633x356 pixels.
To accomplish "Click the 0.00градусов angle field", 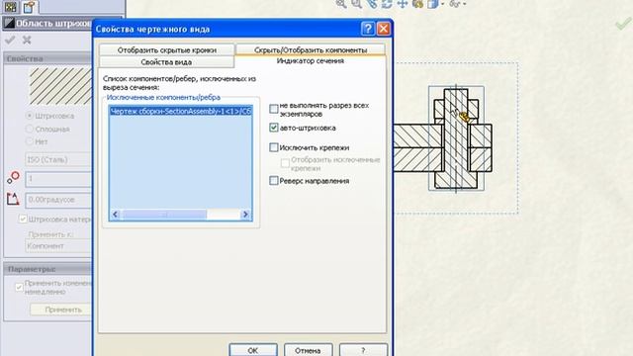I will coord(58,200).
